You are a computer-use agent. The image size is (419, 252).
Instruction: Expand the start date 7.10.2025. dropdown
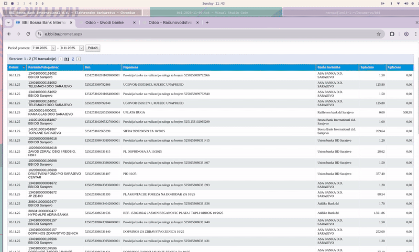tap(52, 48)
